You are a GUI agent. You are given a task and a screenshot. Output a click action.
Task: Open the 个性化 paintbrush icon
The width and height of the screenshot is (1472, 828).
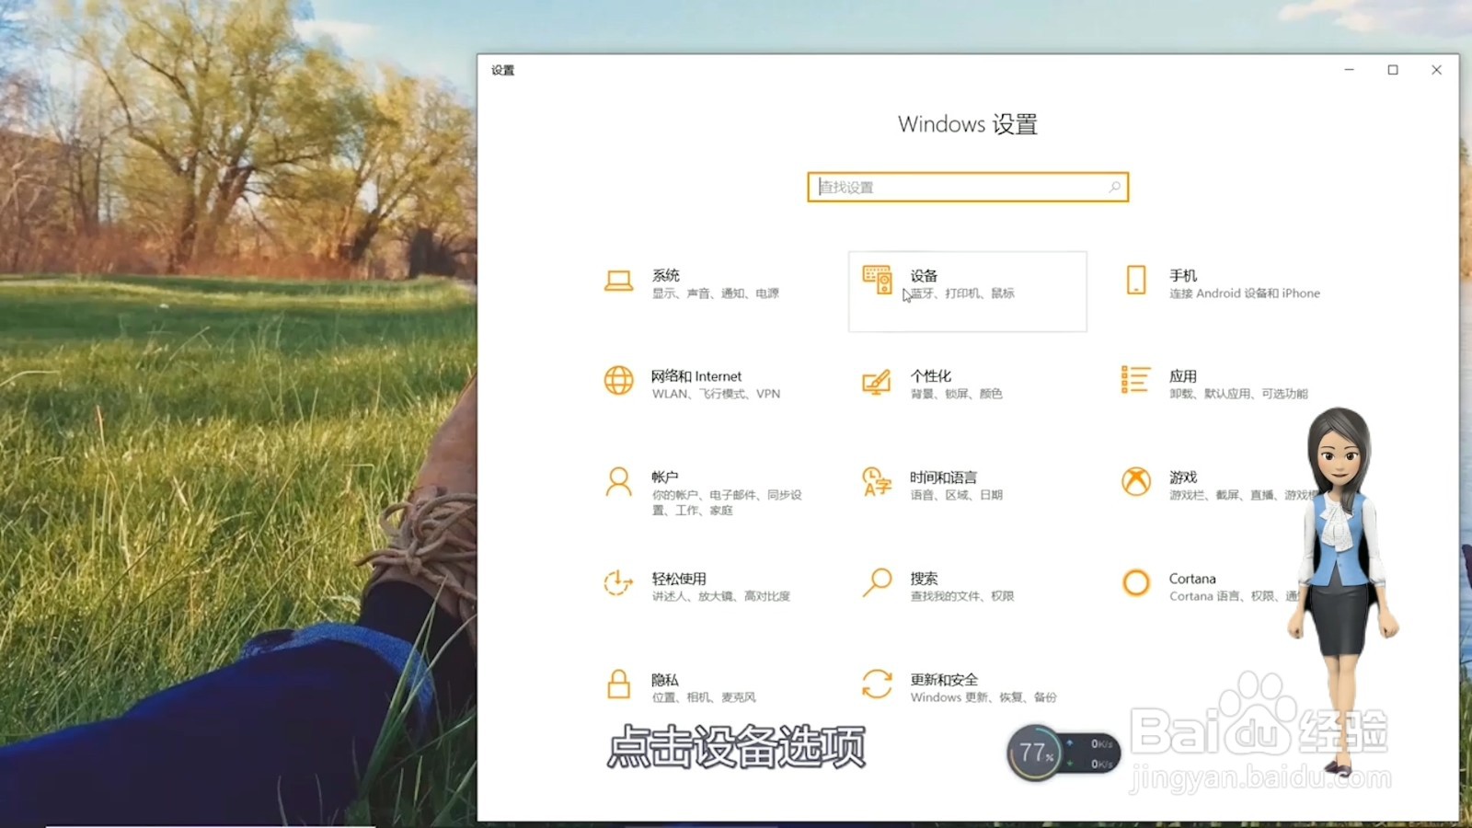click(x=877, y=381)
